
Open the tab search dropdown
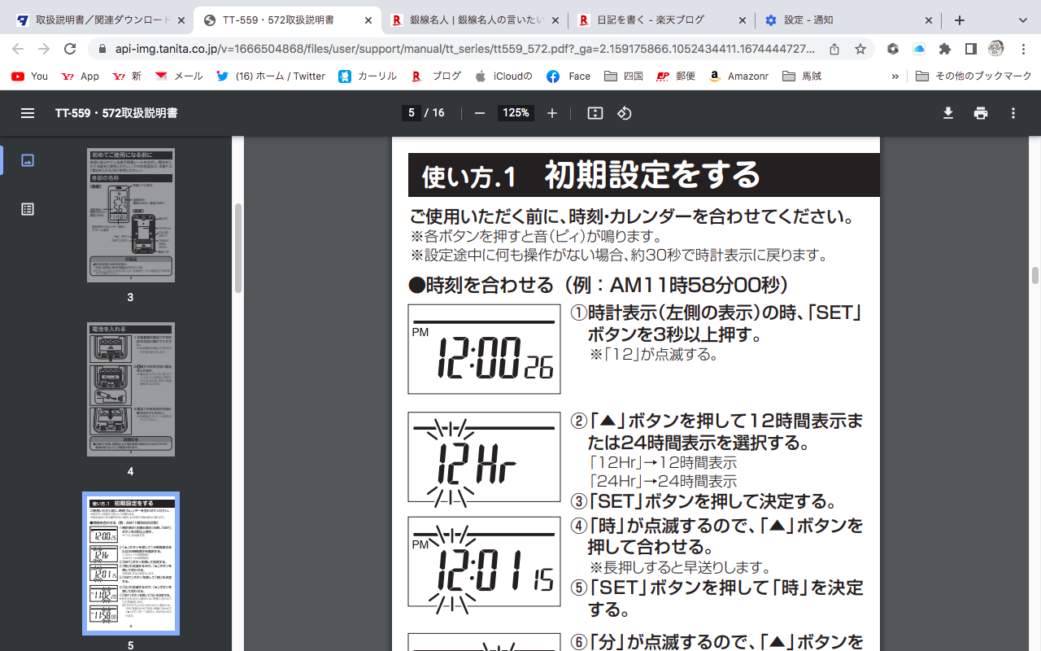pos(1023,20)
